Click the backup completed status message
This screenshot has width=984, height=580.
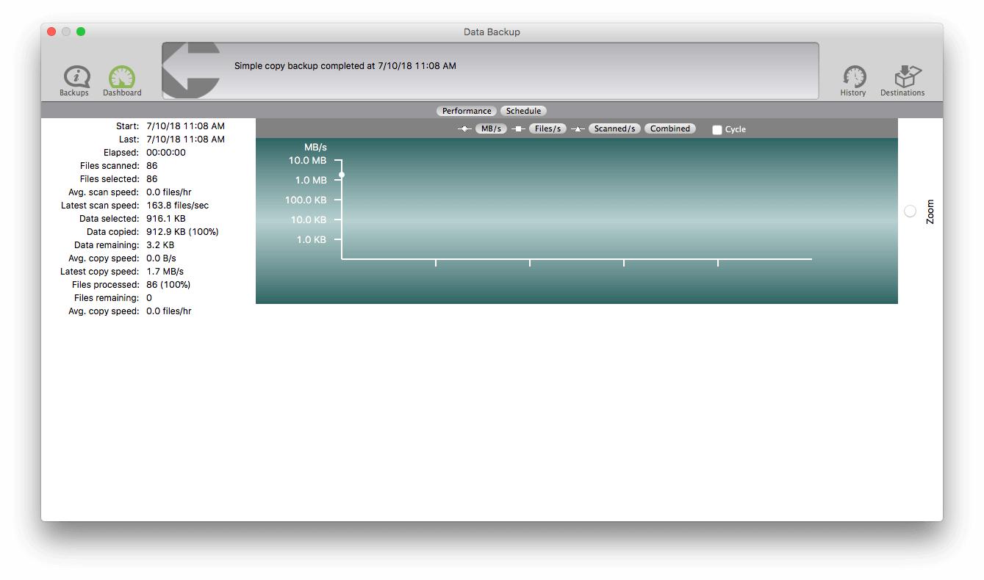[345, 66]
